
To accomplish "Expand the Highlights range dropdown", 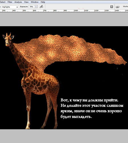I will click(x=10, y=7).
